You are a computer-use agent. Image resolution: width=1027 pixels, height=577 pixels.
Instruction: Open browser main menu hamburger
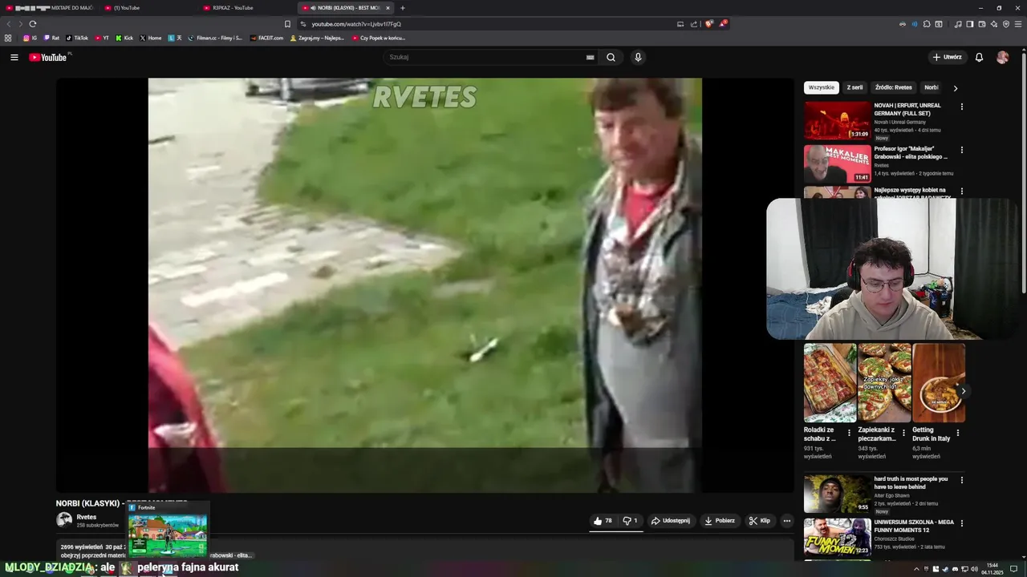(1017, 24)
